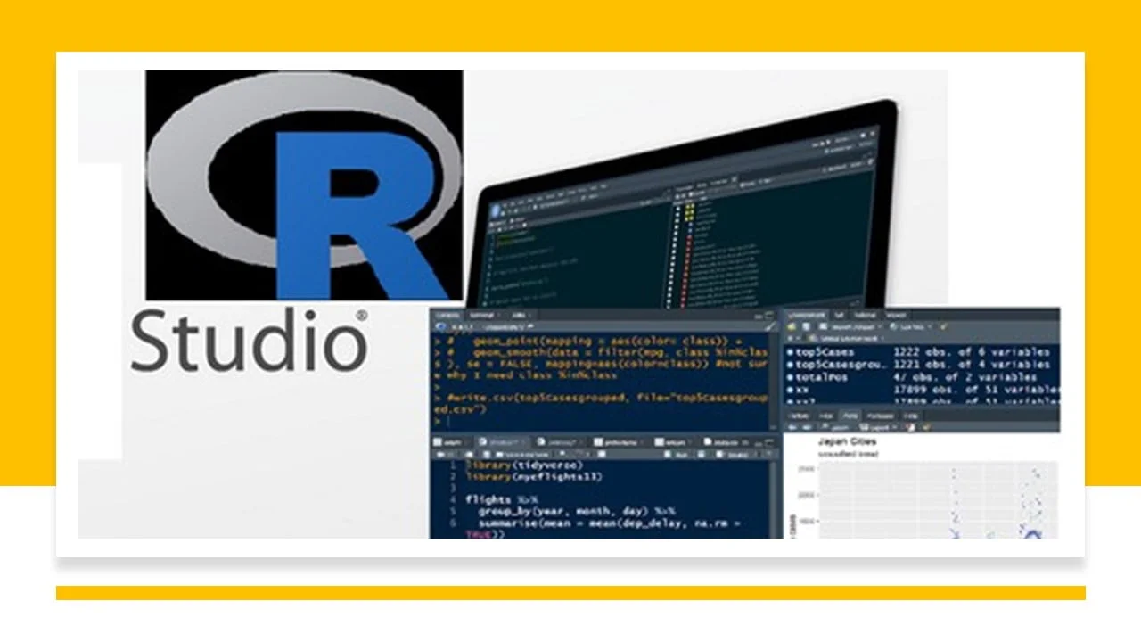Screen dimensions: 1141x642
Task: Switch to the Plots tab
Action: tap(850, 416)
